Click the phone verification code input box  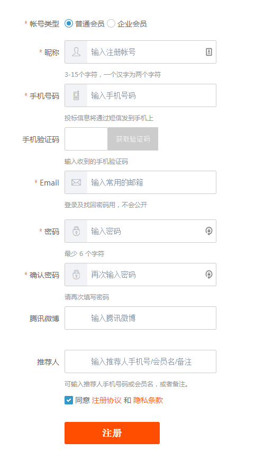[86, 139]
